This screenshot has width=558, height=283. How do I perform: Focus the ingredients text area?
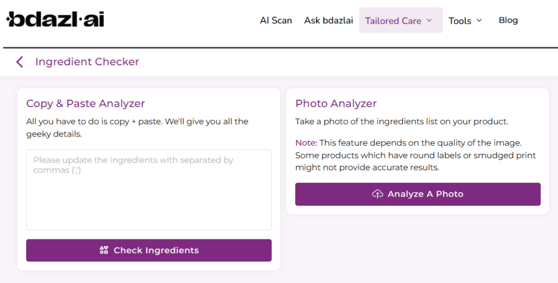pyautogui.click(x=148, y=189)
